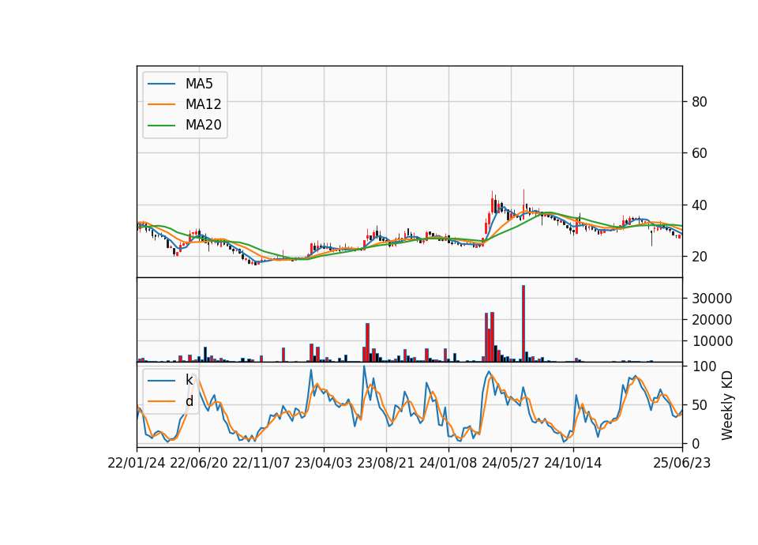Click the green MA20 legend line sample
Screen dimensions: 758x545
pyautogui.click(x=161, y=126)
